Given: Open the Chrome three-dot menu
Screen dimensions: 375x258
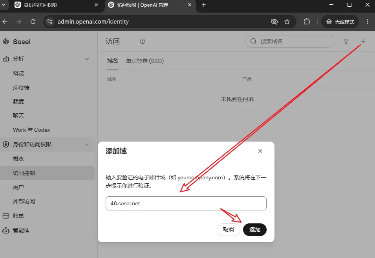Looking at the screenshot, I should pos(368,22).
